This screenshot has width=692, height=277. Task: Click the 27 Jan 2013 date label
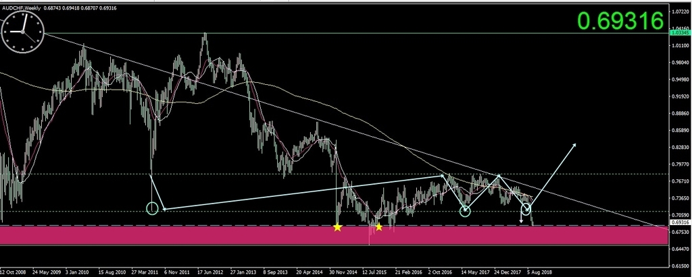click(243, 272)
